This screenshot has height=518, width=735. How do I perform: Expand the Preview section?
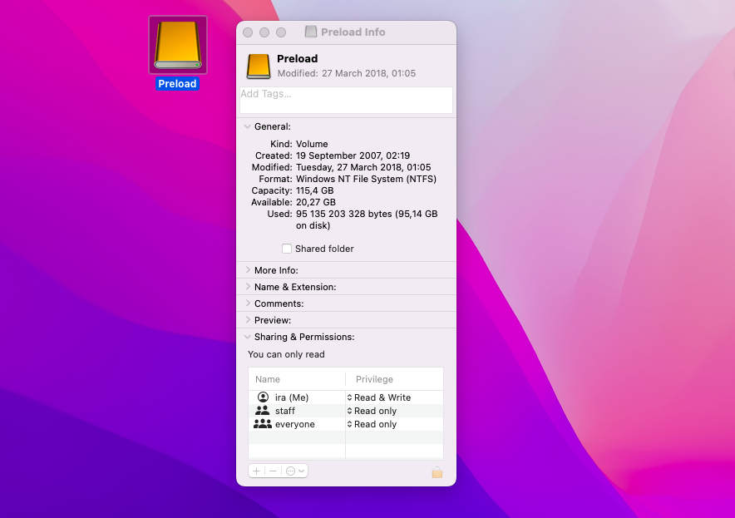[248, 320]
